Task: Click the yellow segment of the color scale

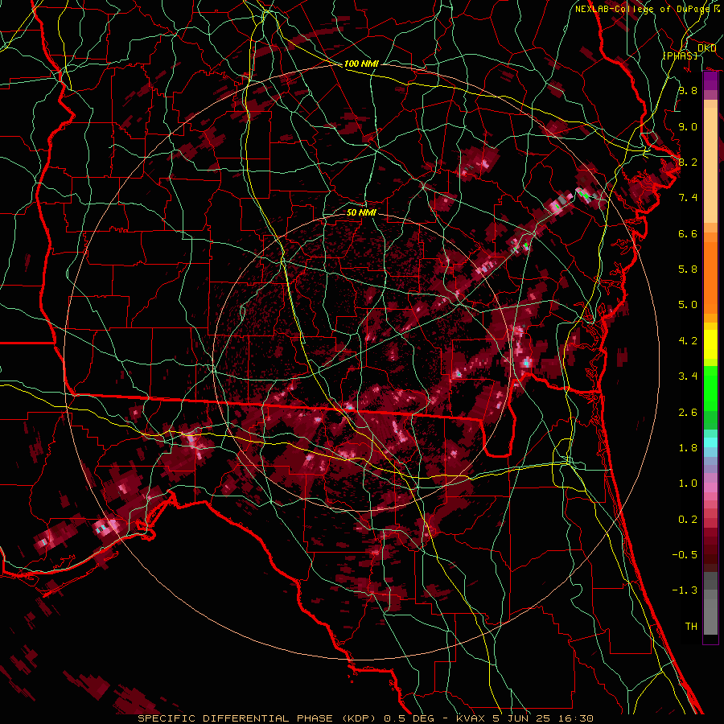Action: tap(710, 344)
